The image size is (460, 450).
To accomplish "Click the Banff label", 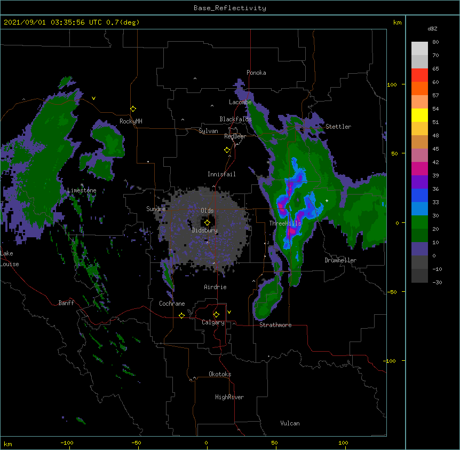I will 66,303.
